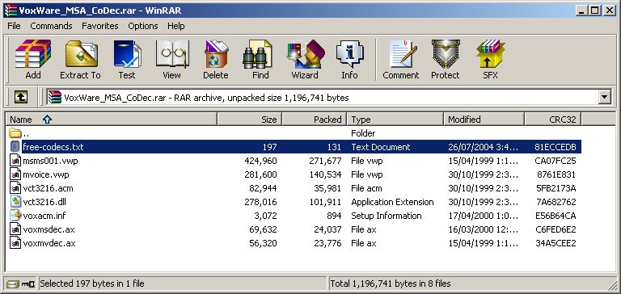
Task: Minimize the WinRAR window
Action: tap(582, 10)
